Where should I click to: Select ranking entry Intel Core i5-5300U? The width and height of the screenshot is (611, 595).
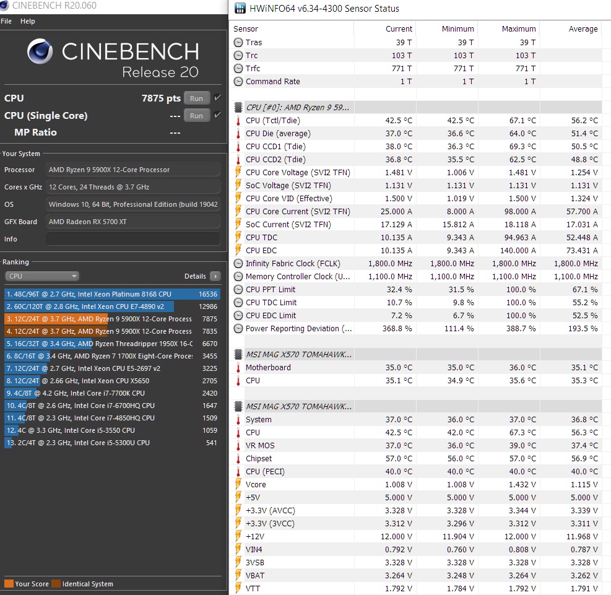(112, 443)
